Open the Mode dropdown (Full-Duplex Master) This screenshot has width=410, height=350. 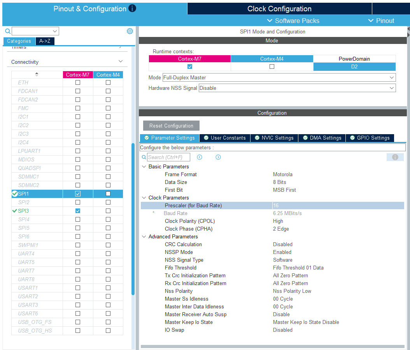tap(279, 77)
